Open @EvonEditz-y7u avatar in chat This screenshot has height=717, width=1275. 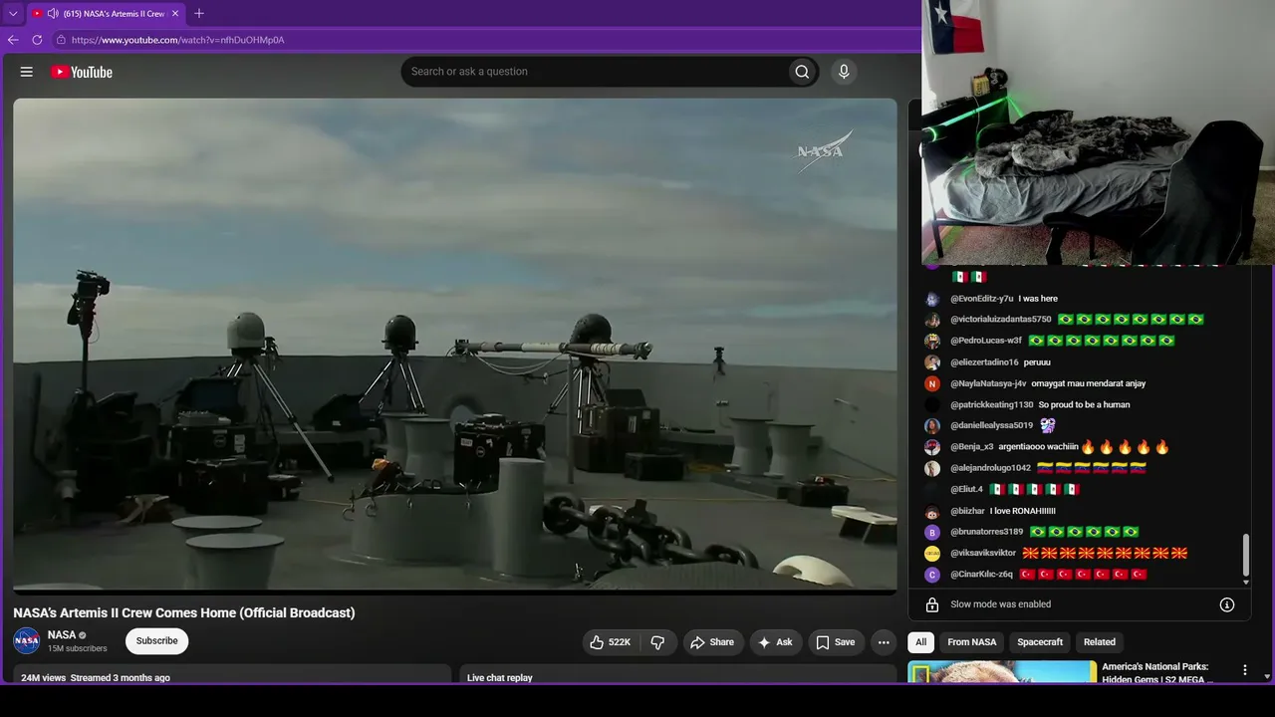[932, 299]
